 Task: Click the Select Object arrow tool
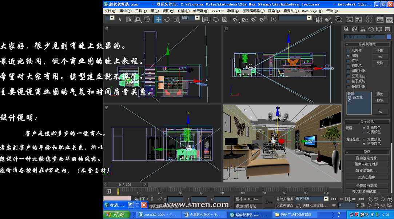pyautogui.click(x=120, y=19)
